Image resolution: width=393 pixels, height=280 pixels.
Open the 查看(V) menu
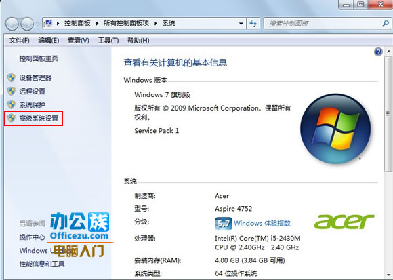[78, 41]
